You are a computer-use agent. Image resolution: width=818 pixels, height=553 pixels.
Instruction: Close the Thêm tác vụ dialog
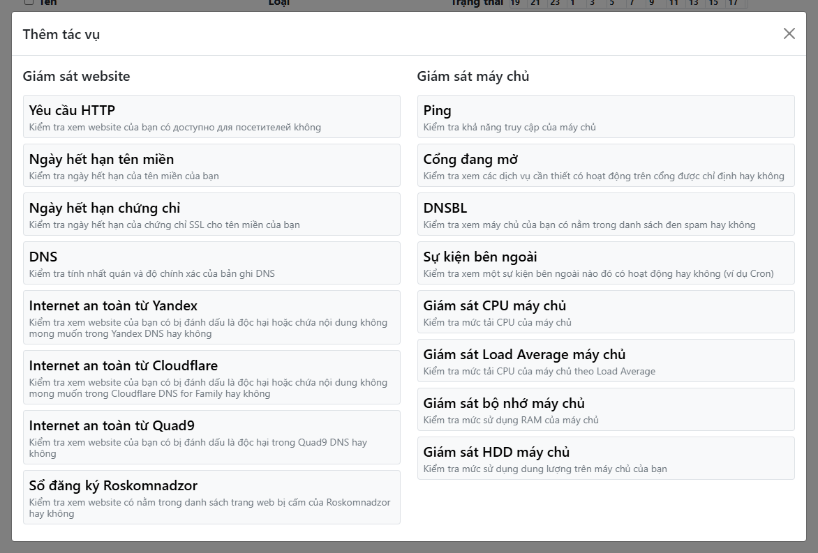click(x=789, y=33)
